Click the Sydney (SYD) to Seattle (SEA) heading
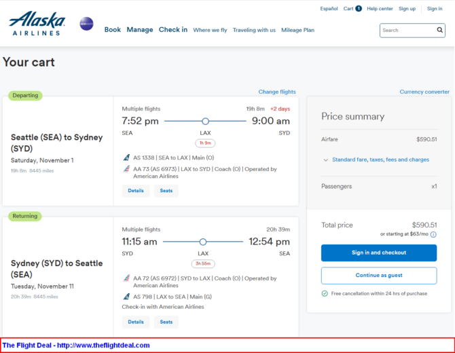Screen dimensions: 455x353 point(56,269)
